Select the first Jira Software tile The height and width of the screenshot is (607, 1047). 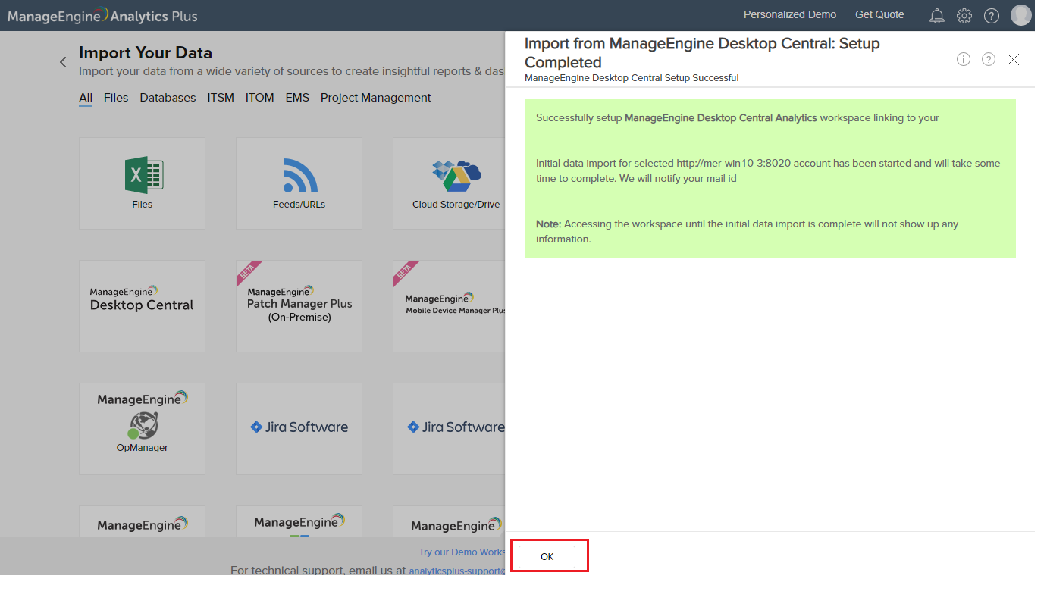click(299, 429)
